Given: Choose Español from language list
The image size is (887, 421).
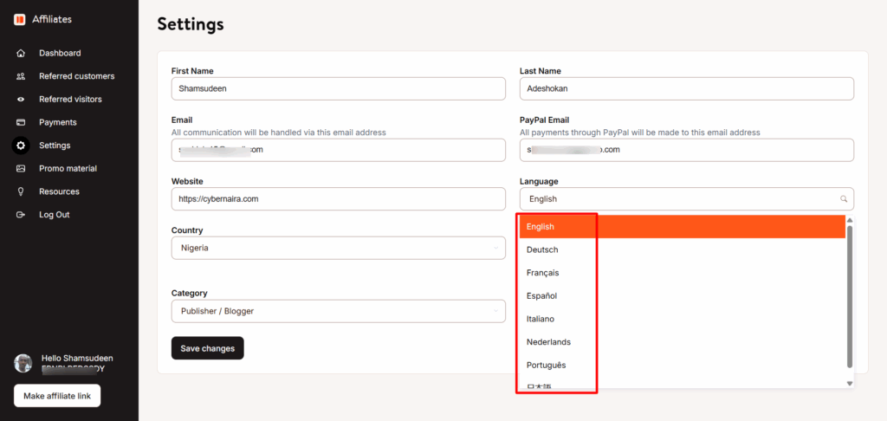Looking at the screenshot, I should click(x=683, y=296).
